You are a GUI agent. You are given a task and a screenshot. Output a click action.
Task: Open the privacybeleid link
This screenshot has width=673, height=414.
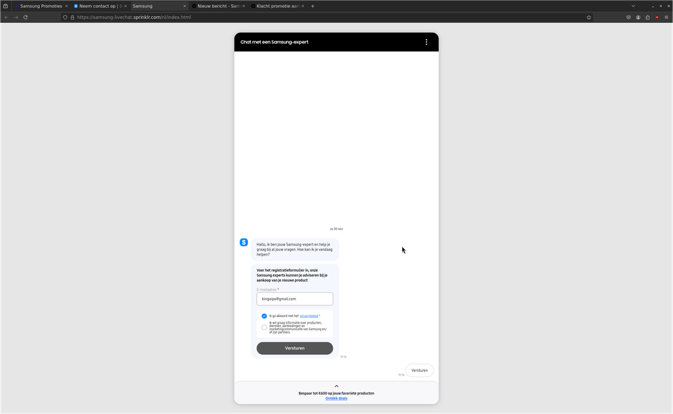pyautogui.click(x=309, y=316)
